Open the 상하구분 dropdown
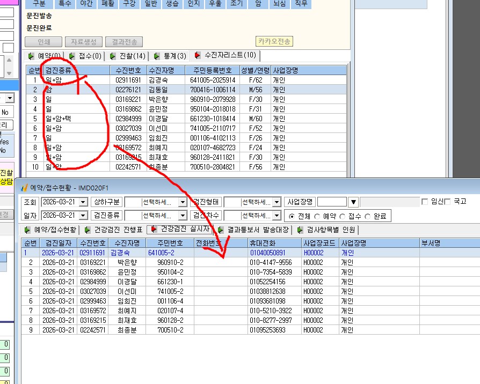 click(x=183, y=202)
